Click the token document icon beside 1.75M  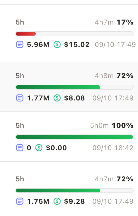20,202
